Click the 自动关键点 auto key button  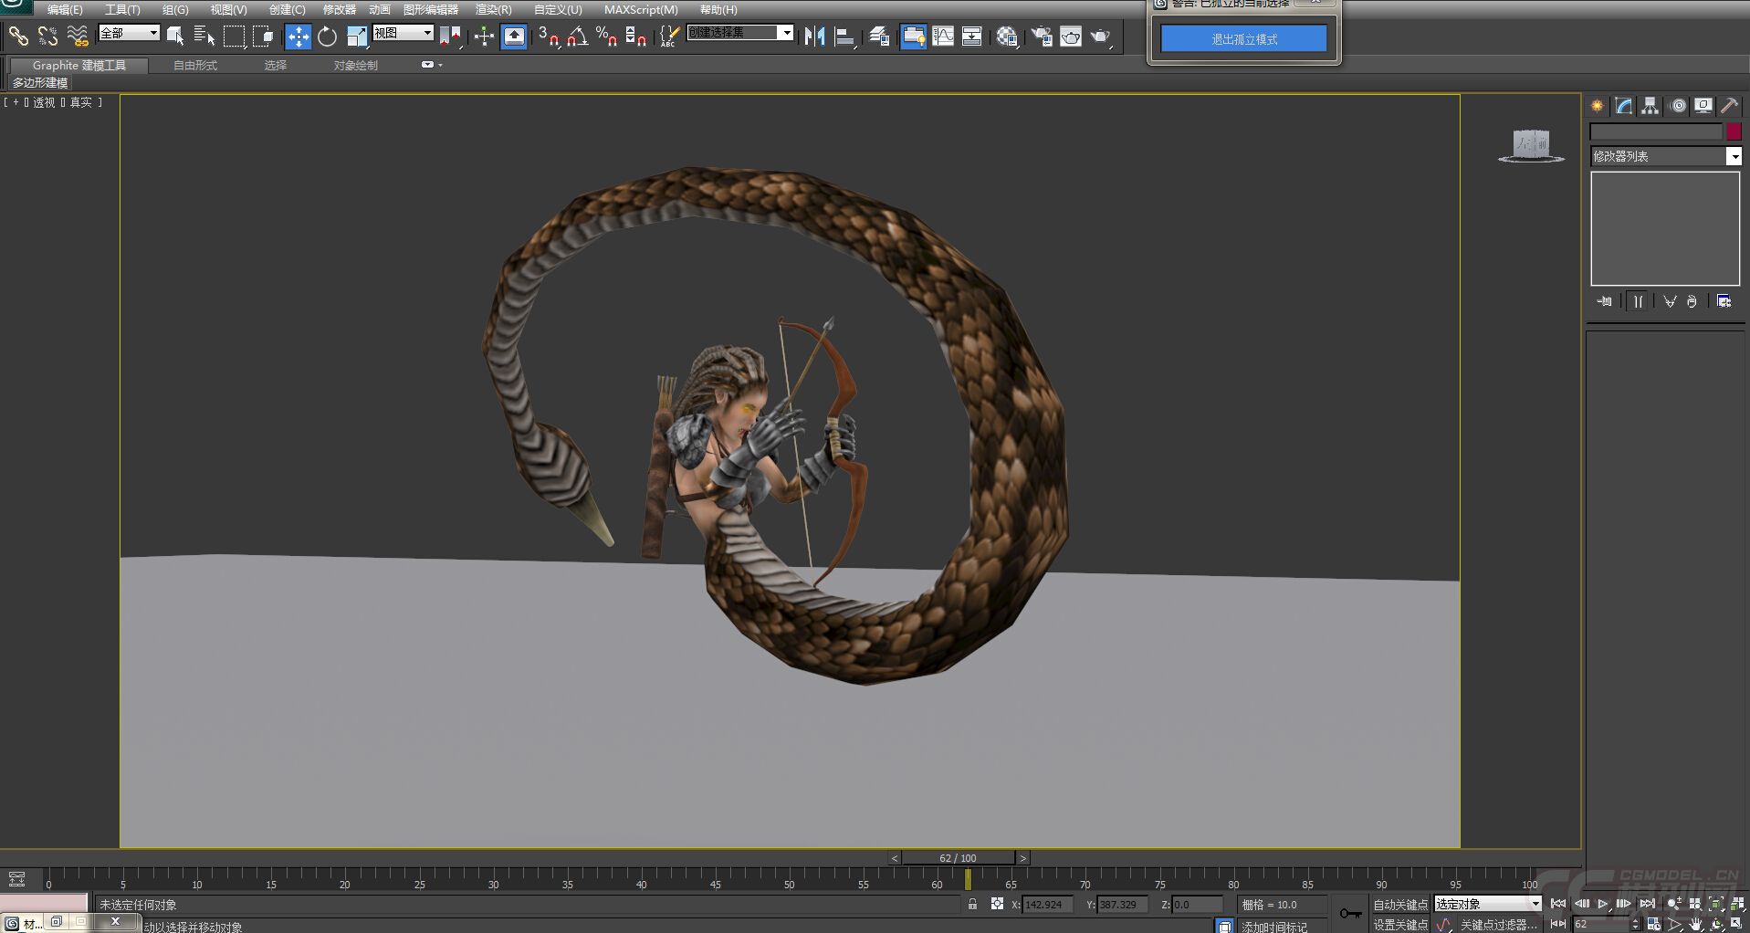(1400, 905)
